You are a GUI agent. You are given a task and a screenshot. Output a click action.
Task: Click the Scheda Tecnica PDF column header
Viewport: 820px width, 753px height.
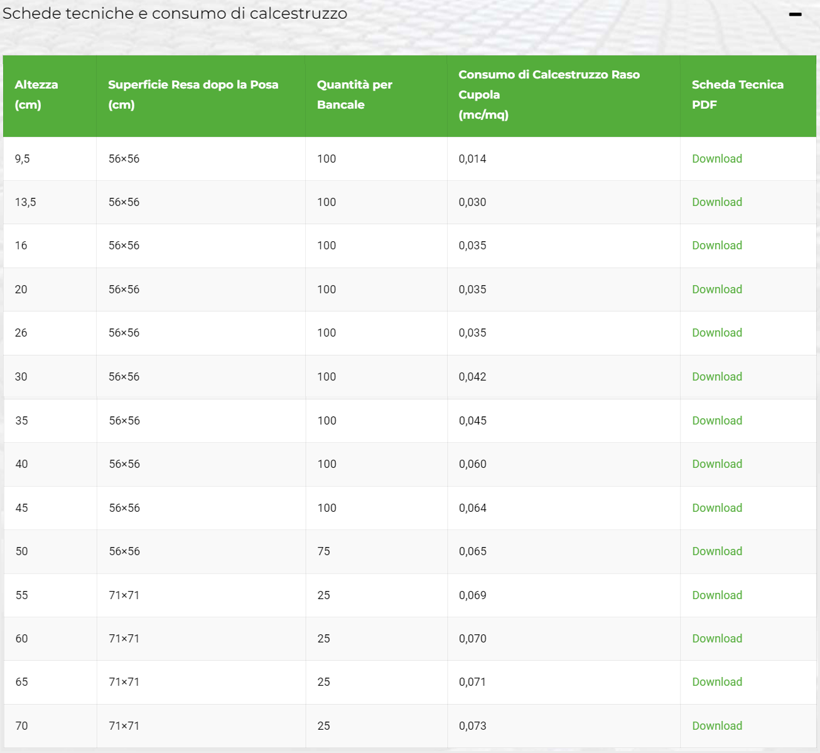(x=737, y=95)
